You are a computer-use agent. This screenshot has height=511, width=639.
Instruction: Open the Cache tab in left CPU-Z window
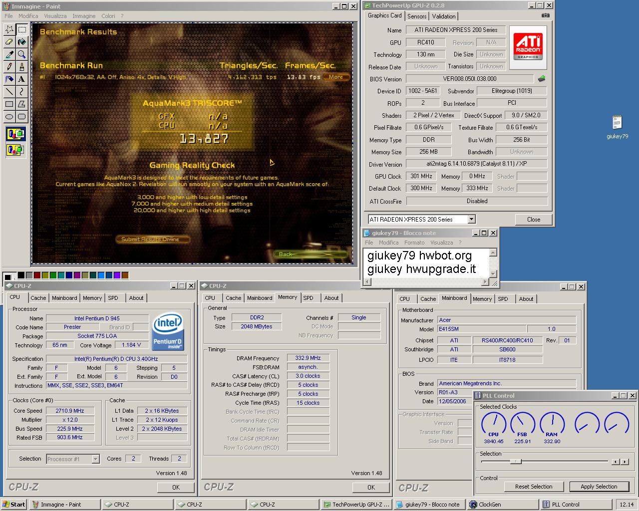coord(38,298)
